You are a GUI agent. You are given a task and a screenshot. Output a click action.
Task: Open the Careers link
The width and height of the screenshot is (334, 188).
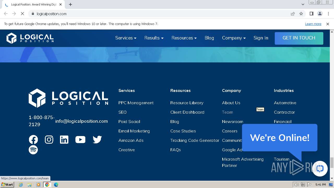[230, 131]
